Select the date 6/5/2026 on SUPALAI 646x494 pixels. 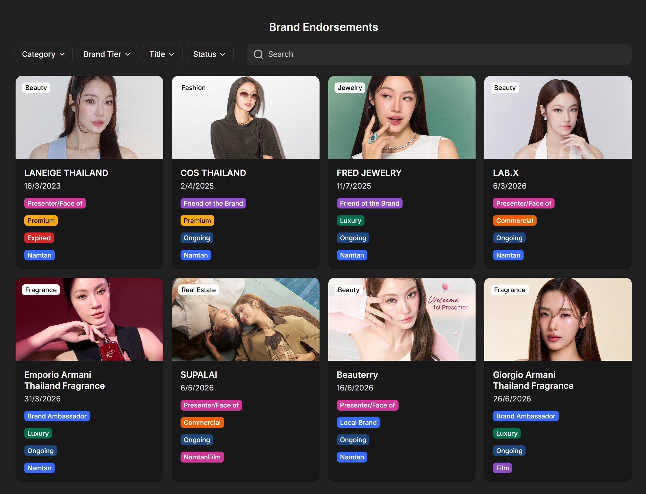(x=197, y=388)
